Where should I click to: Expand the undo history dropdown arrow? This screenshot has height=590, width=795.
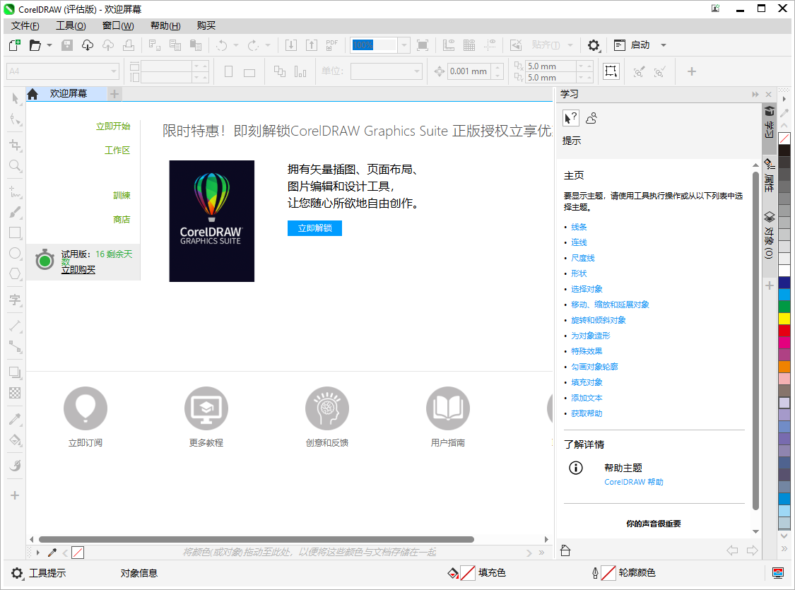pyautogui.click(x=236, y=45)
